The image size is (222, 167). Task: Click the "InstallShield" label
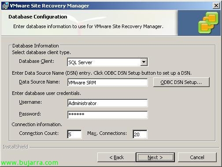click(15, 147)
